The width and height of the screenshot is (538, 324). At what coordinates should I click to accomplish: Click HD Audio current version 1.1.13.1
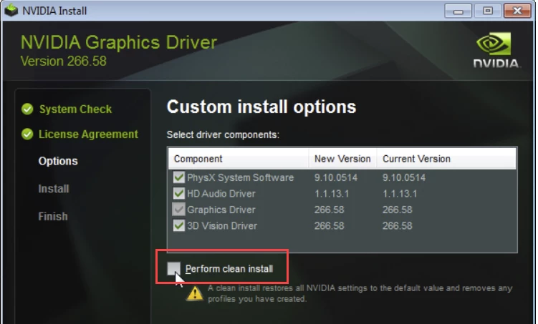[x=400, y=194]
